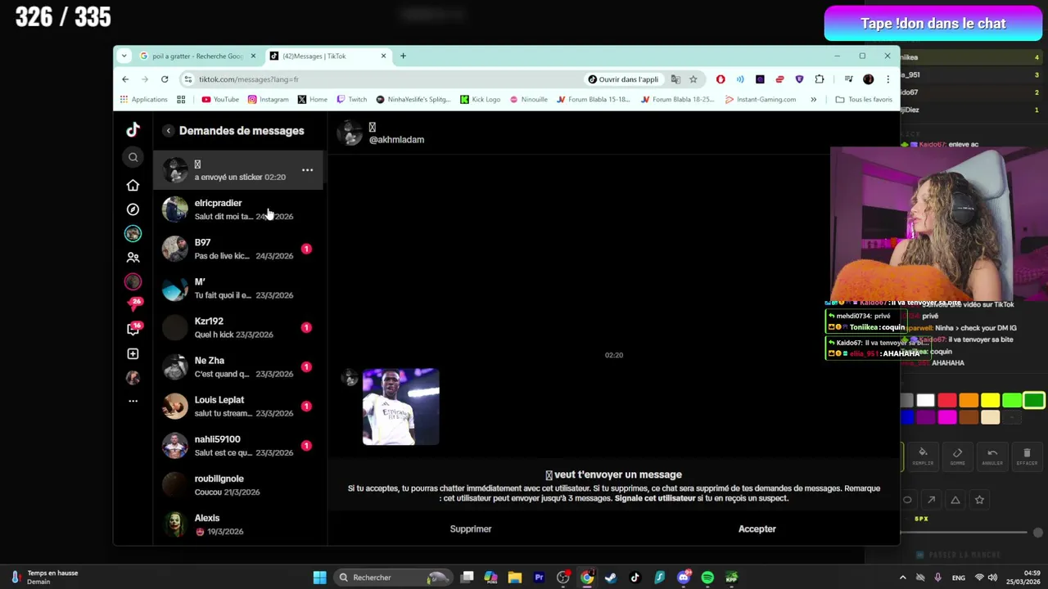1048x589 pixels.
Task: Open Tous les favoris folder
Action: (864, 100)
